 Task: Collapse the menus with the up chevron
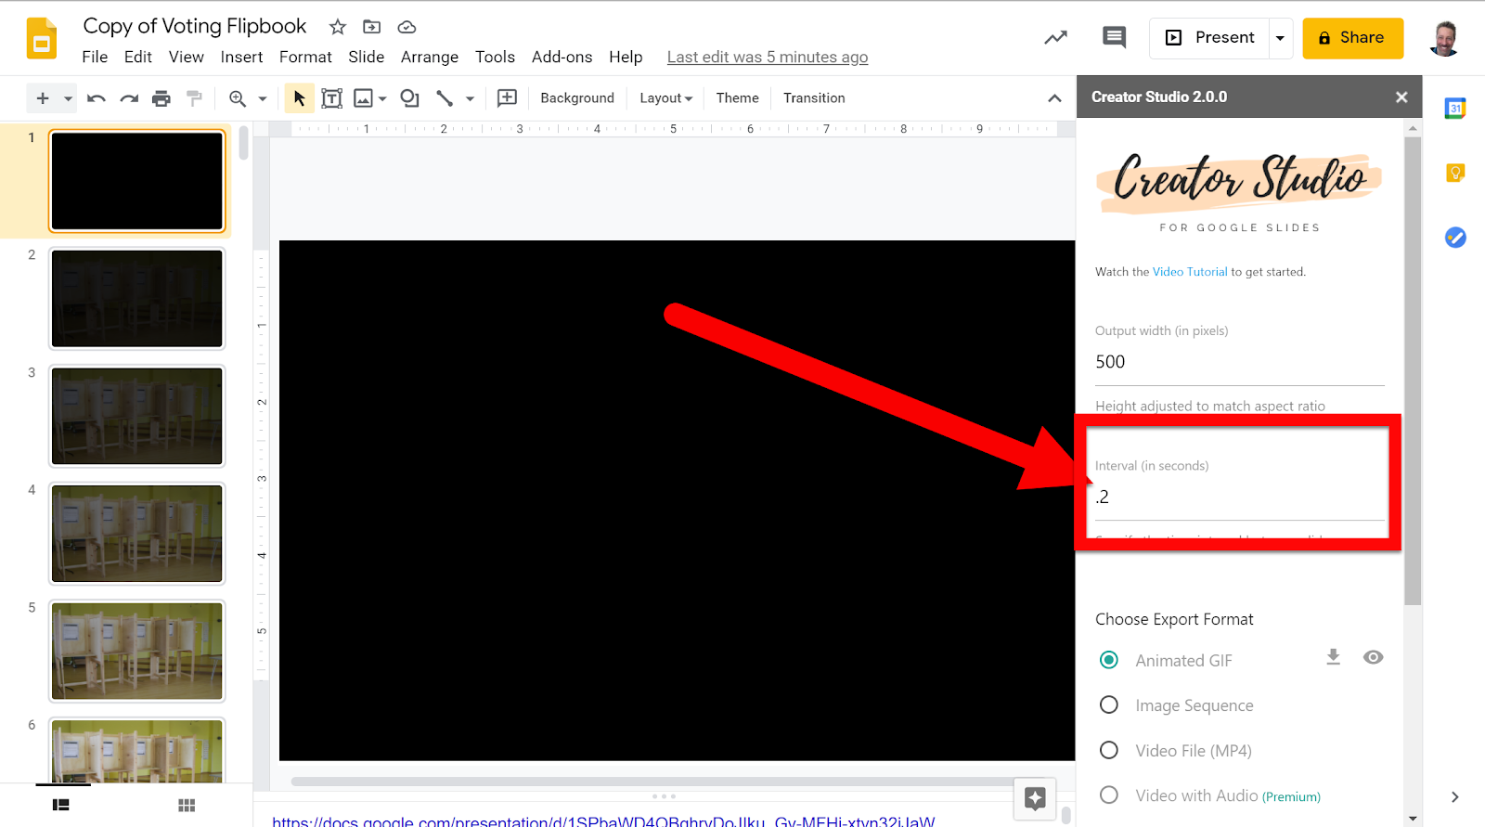click(1054, 97)
